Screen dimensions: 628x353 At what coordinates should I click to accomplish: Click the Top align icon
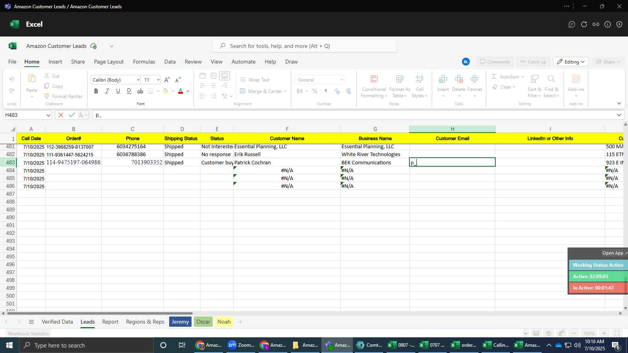203,76
